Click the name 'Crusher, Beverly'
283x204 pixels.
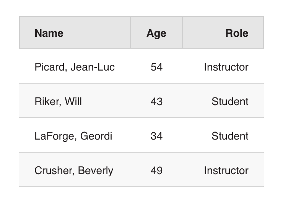74,171
